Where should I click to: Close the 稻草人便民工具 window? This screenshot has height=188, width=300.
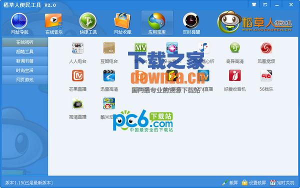pos(291,4)
